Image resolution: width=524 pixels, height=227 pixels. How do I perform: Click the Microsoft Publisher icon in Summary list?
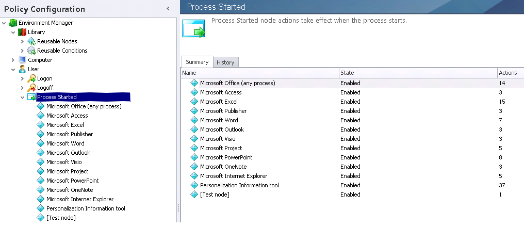(194, 111)
